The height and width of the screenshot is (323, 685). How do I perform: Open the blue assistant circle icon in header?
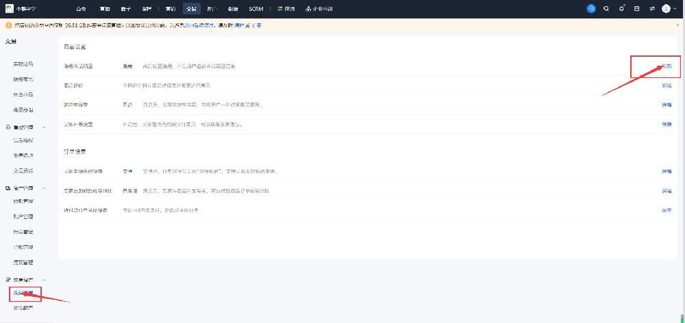pyautogui.click(x=591, y=9)
